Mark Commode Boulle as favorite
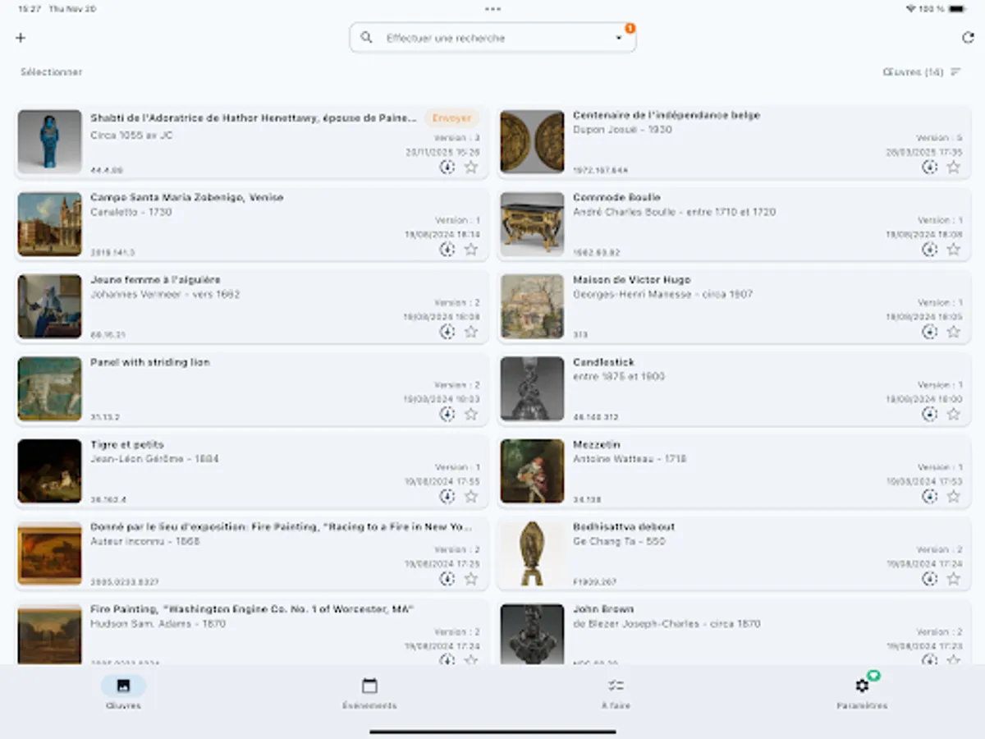 (954, 250)
